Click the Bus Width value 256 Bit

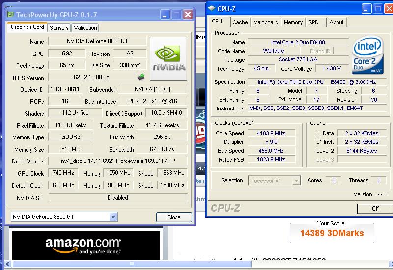click(162, 137)
